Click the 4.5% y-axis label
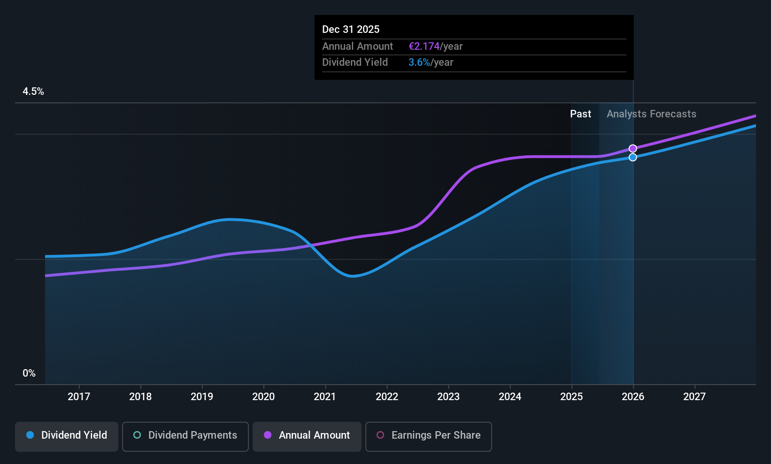Screen dimensions: 771x464 pyautogui.click(x=33, y=92)
